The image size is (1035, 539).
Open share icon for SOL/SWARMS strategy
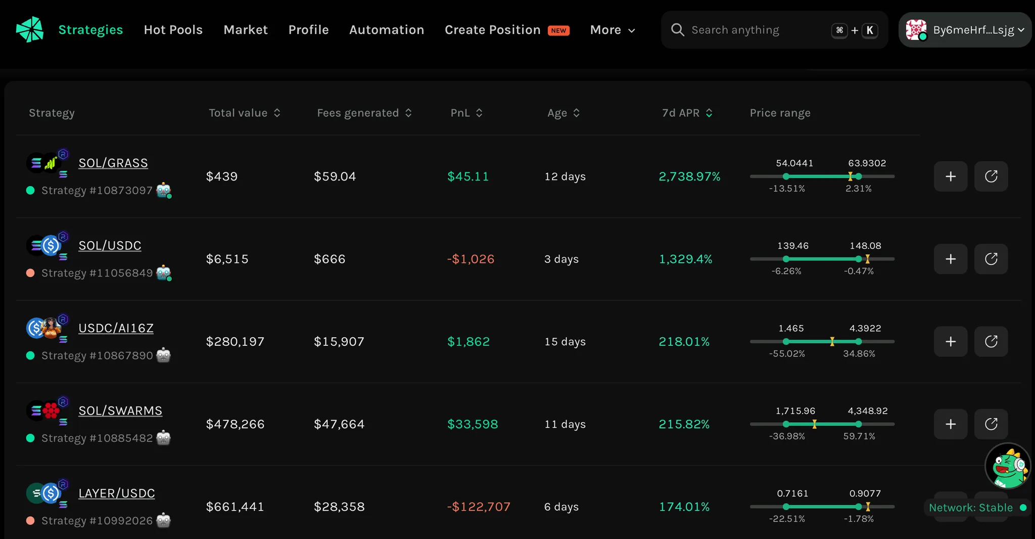(x=991, y=424)
